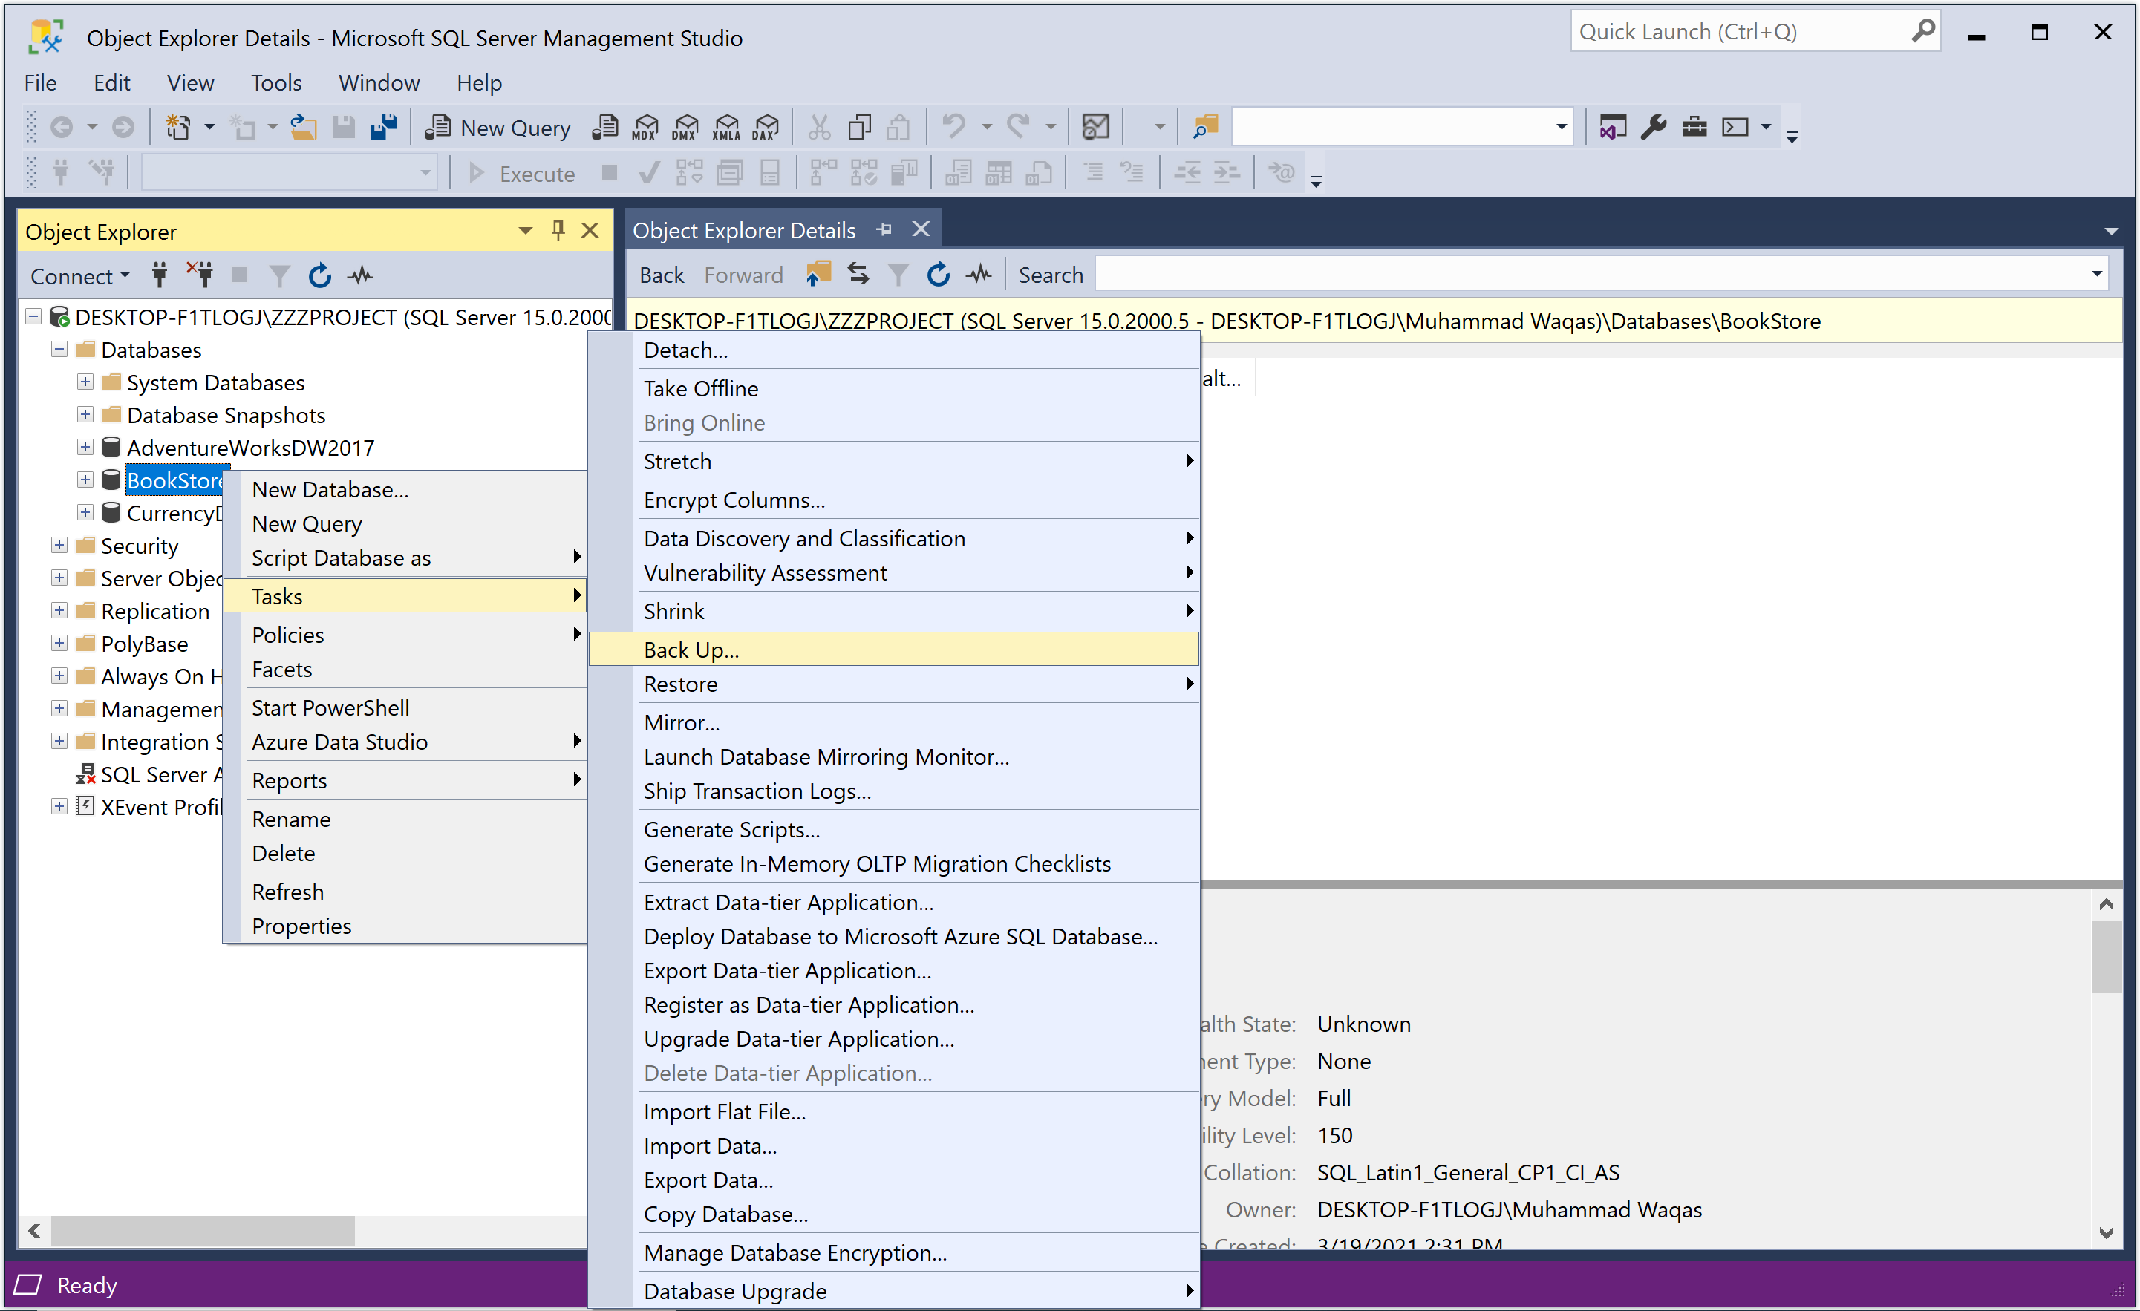2140x1311 pixels.
Task: Open Activity Monitor icon in Object Explorer
Action: [x=360, y=276]
